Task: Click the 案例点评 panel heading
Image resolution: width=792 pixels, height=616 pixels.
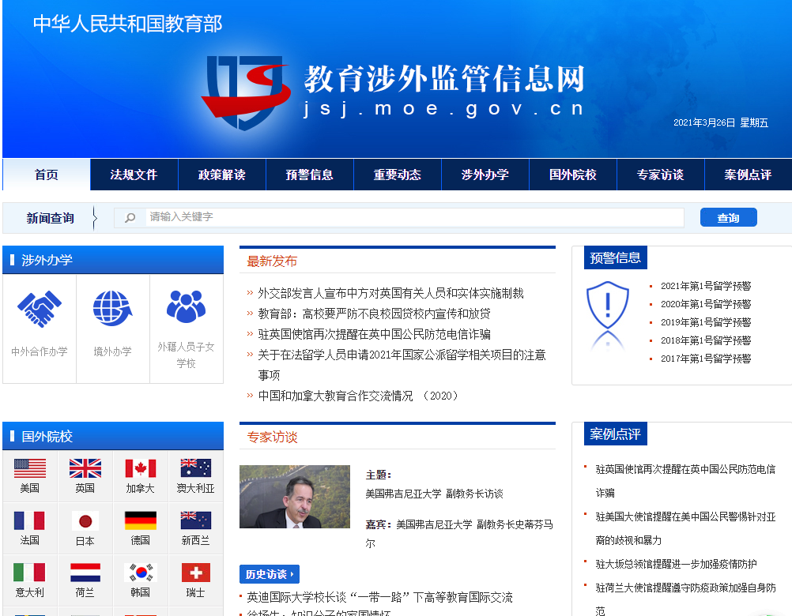Action: coord(615,434)
